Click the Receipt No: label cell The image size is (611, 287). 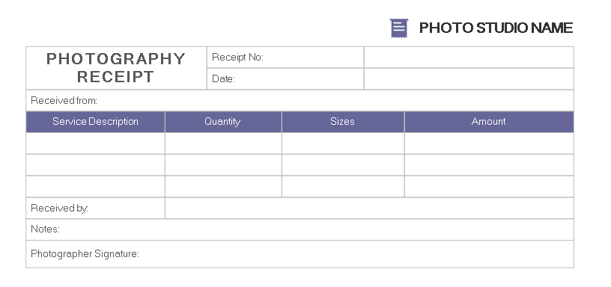(x=285, y=57)
